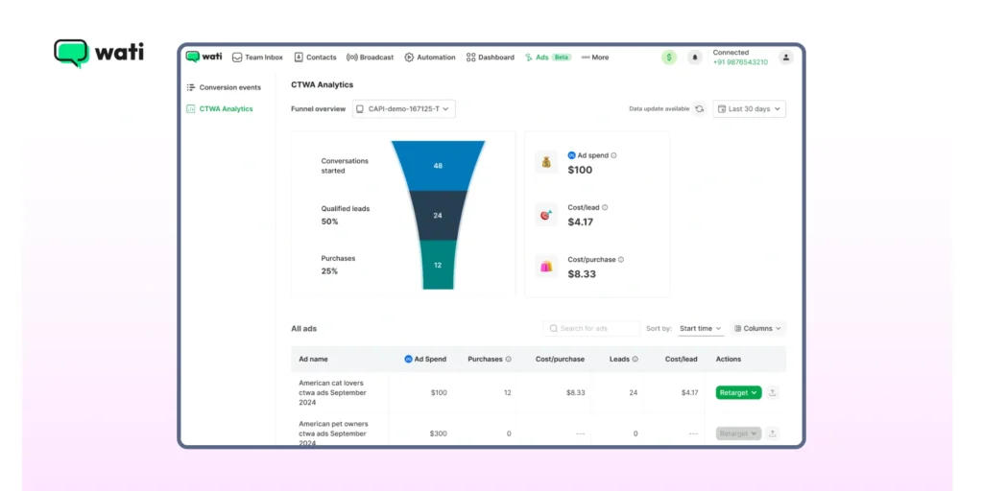Click the wati logo in the app header
The width and height of the screenshot is (983, 491).
click(x=204, y=57)
